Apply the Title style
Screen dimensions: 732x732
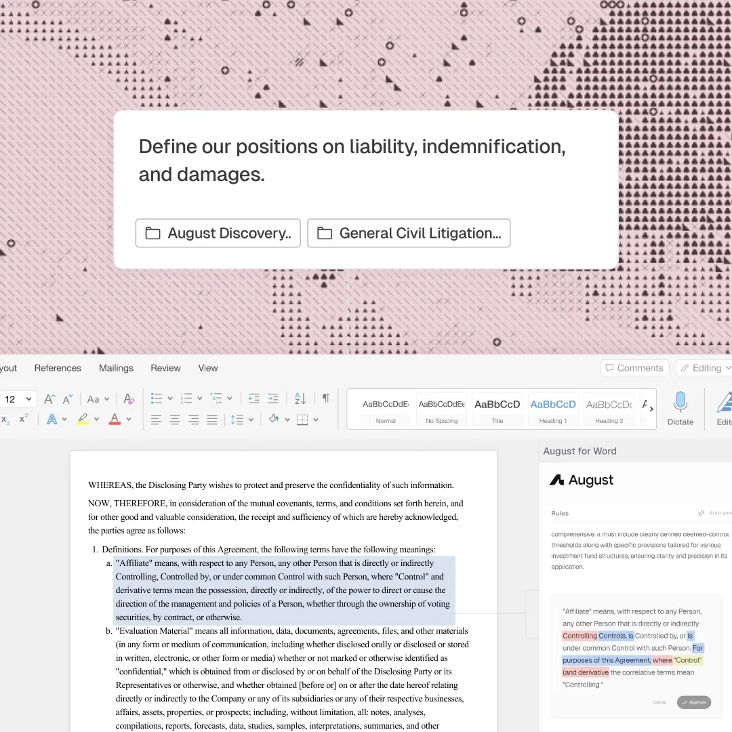(497, 410)
